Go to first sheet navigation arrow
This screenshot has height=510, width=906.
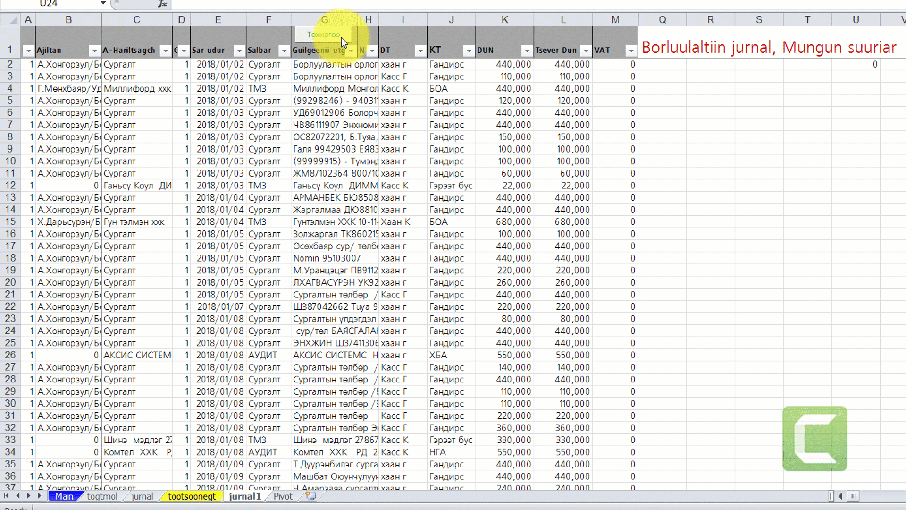point(7,496)
